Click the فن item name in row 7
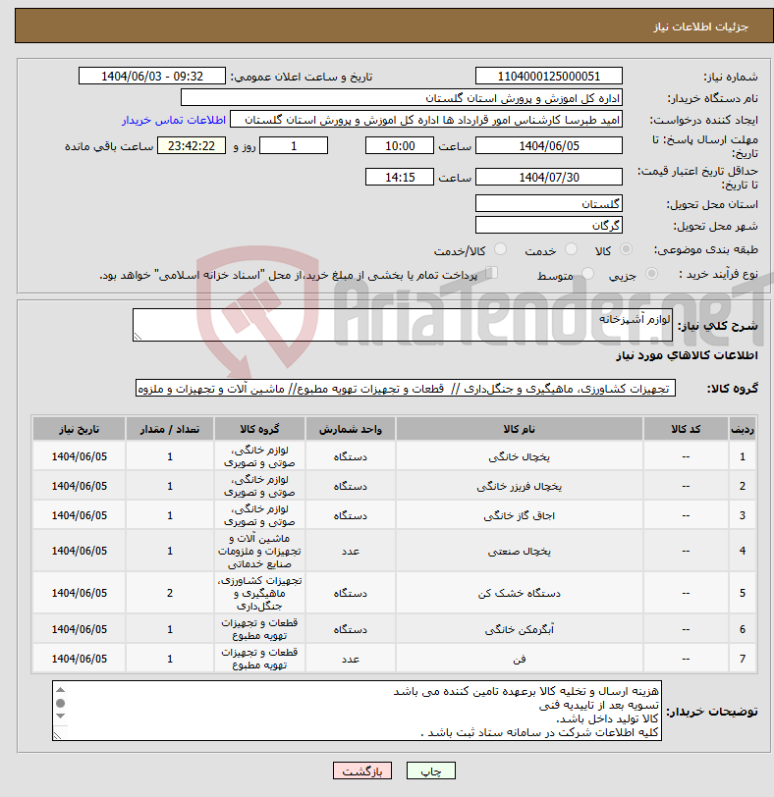 520,659
